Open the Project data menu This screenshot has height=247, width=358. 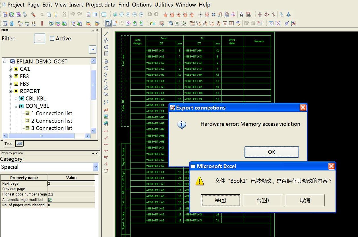[x=101, y=5]
